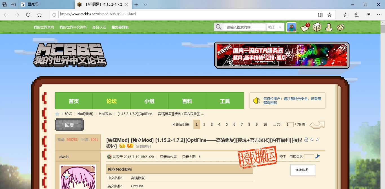Screen dimensions: 385x189
Task: Open the 服务器列表 link
Action: click(x=120, y=27)
